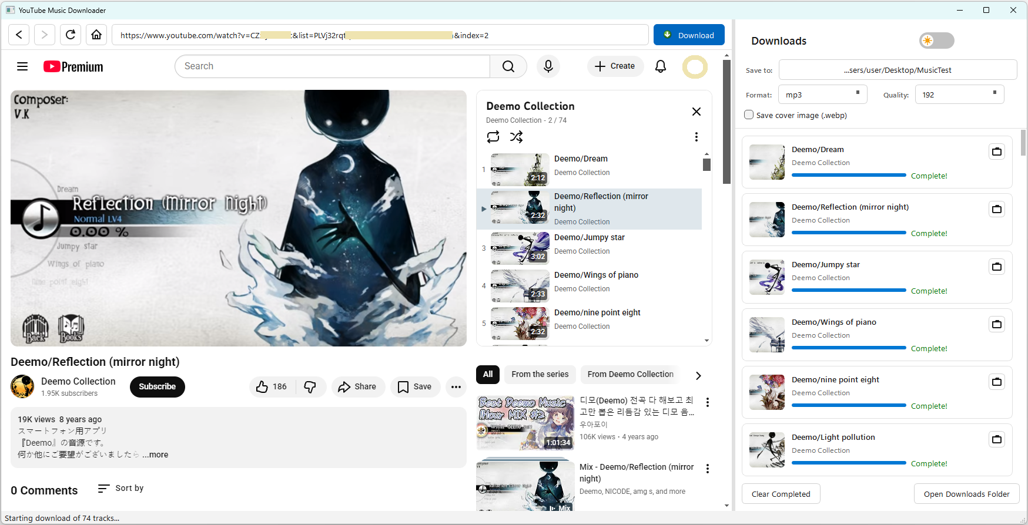This screenshot has height=525, width=1028.
Task: Start voice search with the microphone icon
Action: point(548,66)
